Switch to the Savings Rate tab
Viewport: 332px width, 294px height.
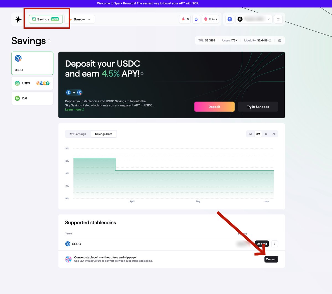pos(104,134)
